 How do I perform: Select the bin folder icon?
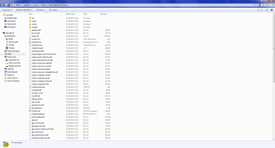tap(30, 18)
